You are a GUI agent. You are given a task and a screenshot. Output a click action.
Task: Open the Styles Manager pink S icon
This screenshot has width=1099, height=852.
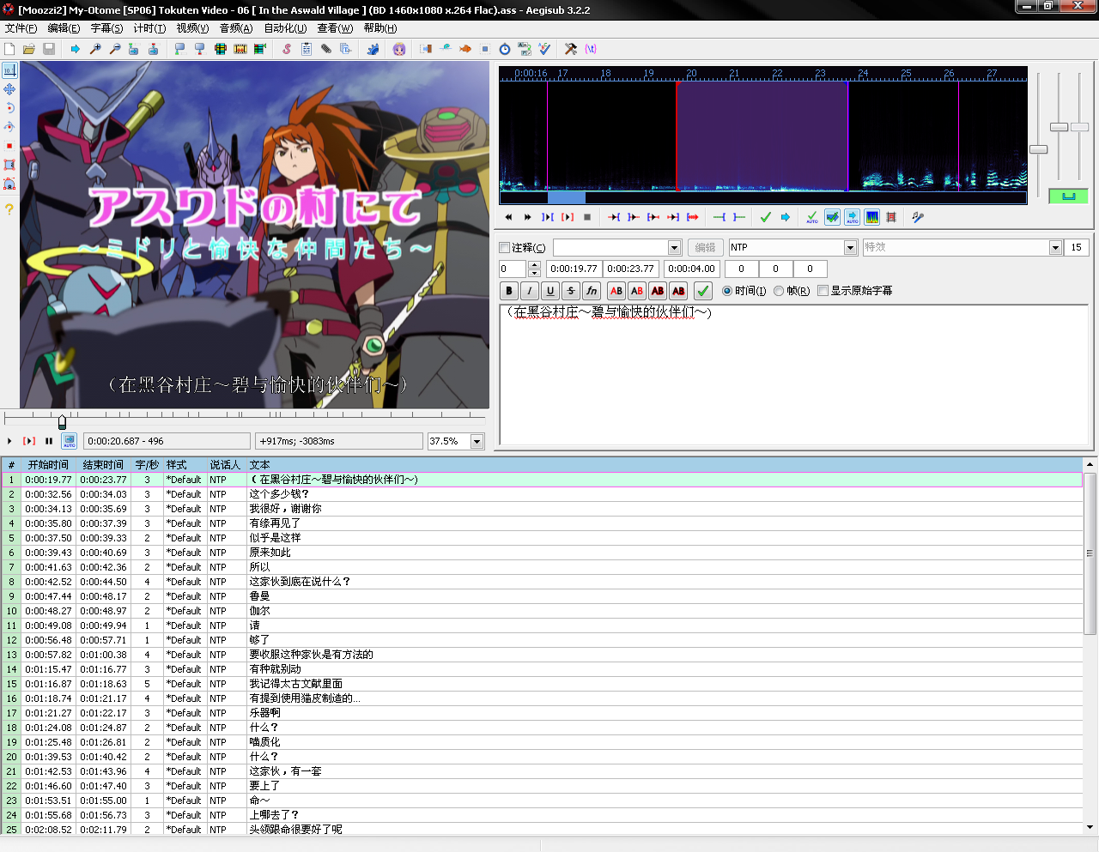[287, 49]
